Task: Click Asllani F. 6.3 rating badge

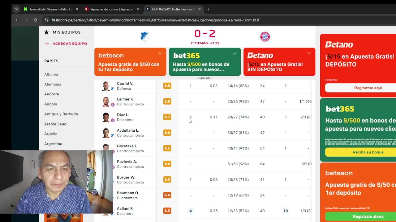Action: (x=167, y=211)
